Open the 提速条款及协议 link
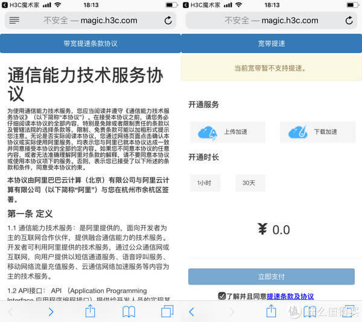This screenshot has height=322, width=362. [x=290, y=296]
